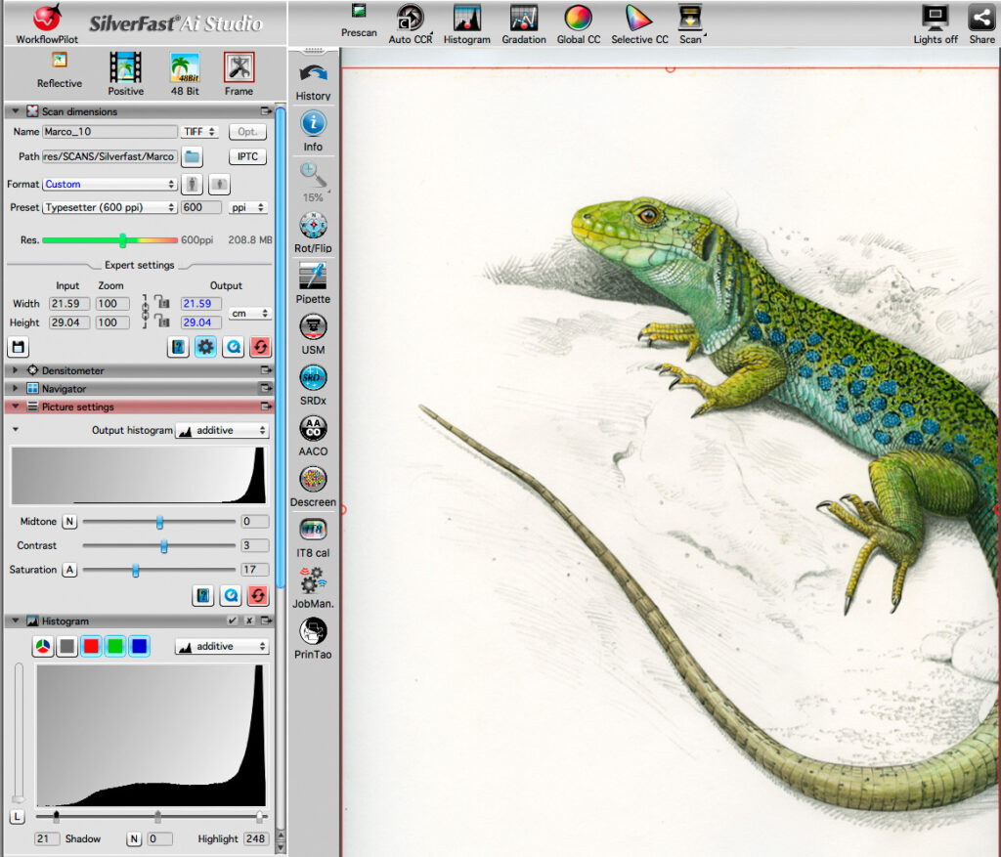
Task: Open the Descreen tool
Action: coord(313,479)
